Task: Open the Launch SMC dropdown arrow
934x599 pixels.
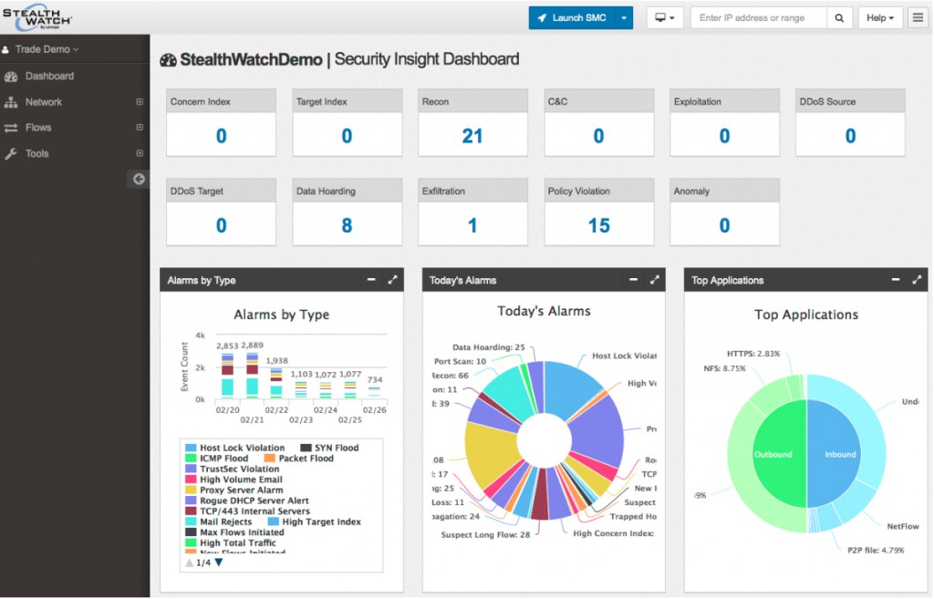Action: [624, 18]
